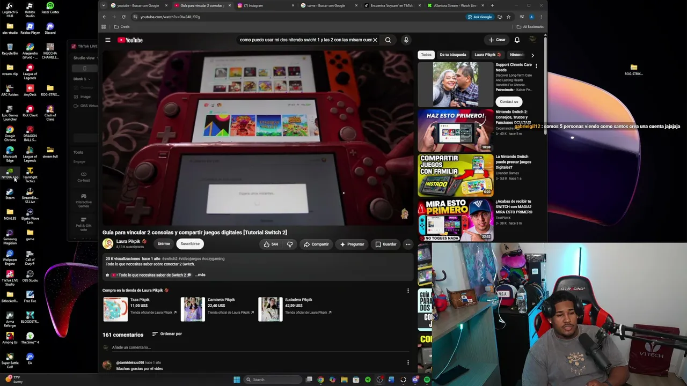Share the video using Compartir

coord(316,244)
